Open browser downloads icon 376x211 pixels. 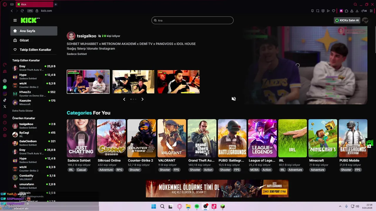[x=357, y=11]
